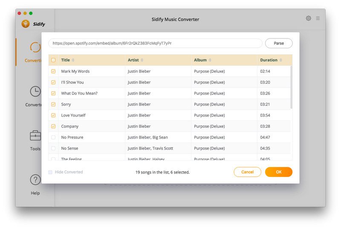Uncheck the Love Yourself checkbox
341x229 pixels.
click(53, 115)
